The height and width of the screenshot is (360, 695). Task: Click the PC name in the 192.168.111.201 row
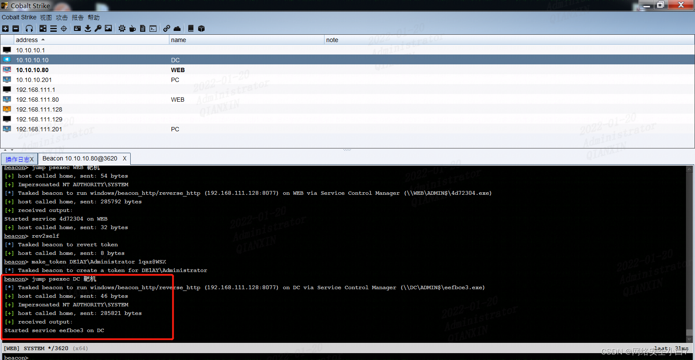click(175, 129)
